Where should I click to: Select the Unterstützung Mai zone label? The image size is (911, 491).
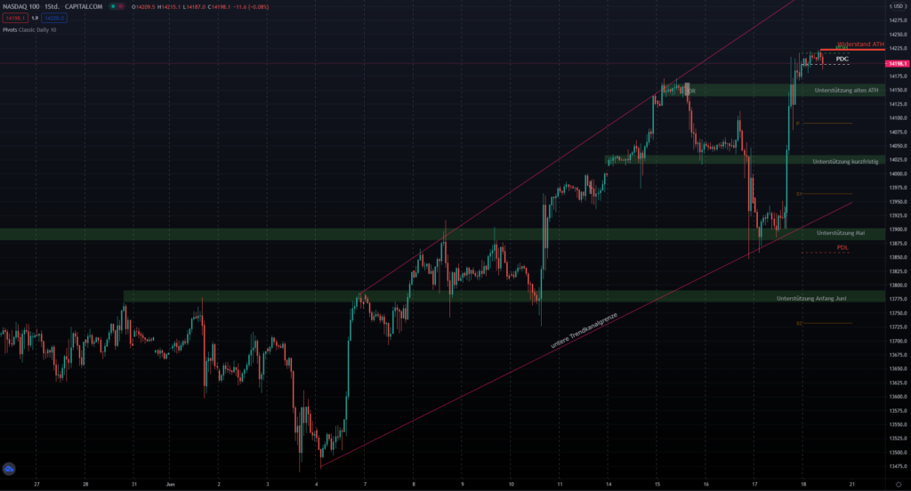click(x=840, y=232)
